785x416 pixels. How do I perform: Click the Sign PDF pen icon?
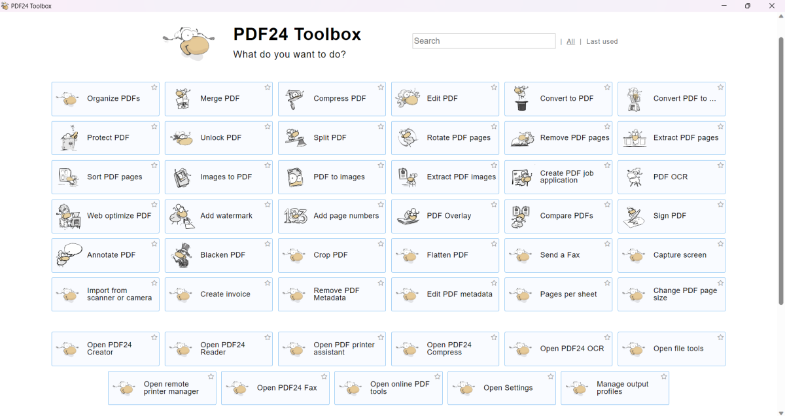coord(633,216)
